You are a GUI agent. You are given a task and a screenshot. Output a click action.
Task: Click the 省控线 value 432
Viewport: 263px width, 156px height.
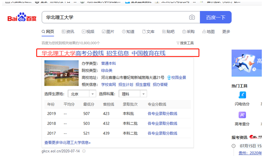pos(106,123)
